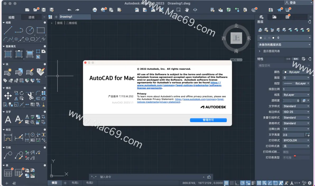Click the 线型比例 value field
Viewport: 315px width, 186px height.
pos(296,89)
